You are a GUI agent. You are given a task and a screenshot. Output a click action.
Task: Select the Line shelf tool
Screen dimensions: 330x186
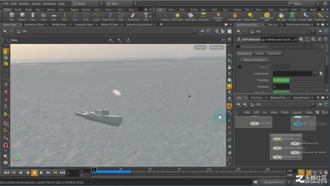click(x=75, y=17)
